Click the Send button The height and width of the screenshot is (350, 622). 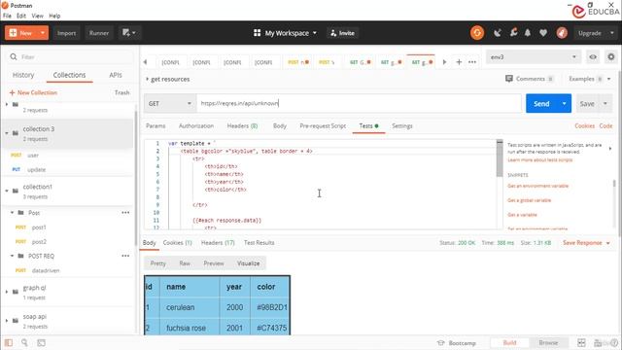pos(541,104)
